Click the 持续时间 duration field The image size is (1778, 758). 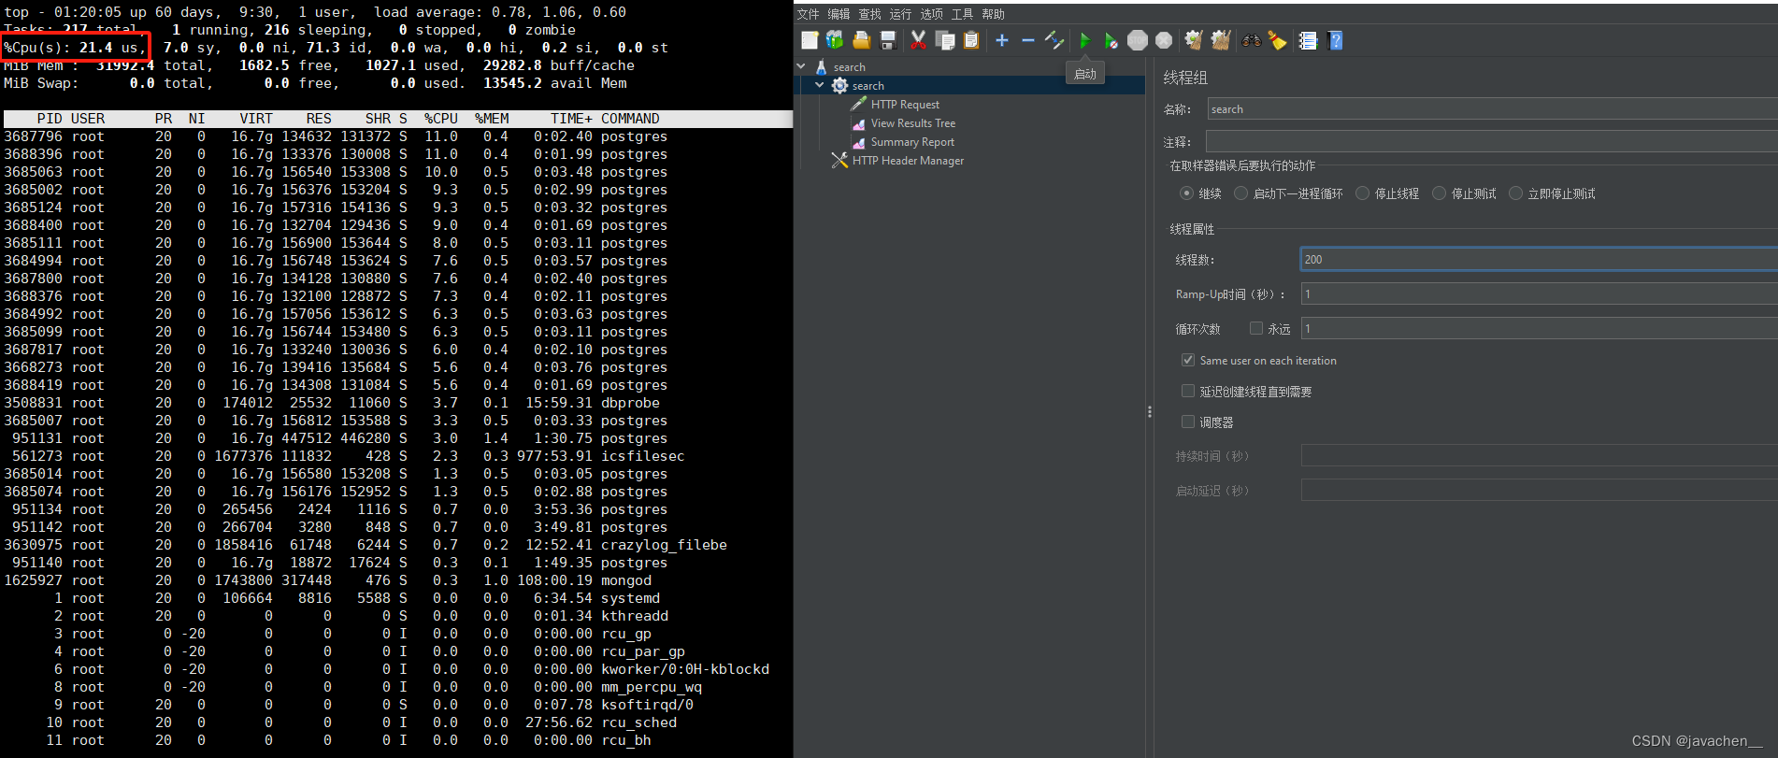point(1539,455)
